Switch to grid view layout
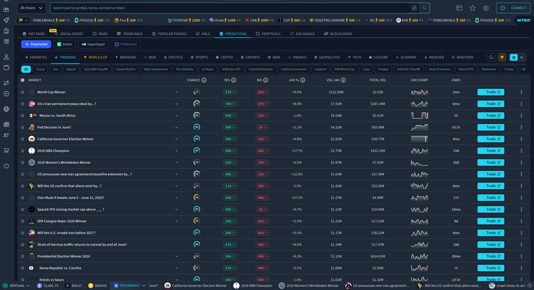The height and width of the screenshot is (290, 534). pos(521,57)
